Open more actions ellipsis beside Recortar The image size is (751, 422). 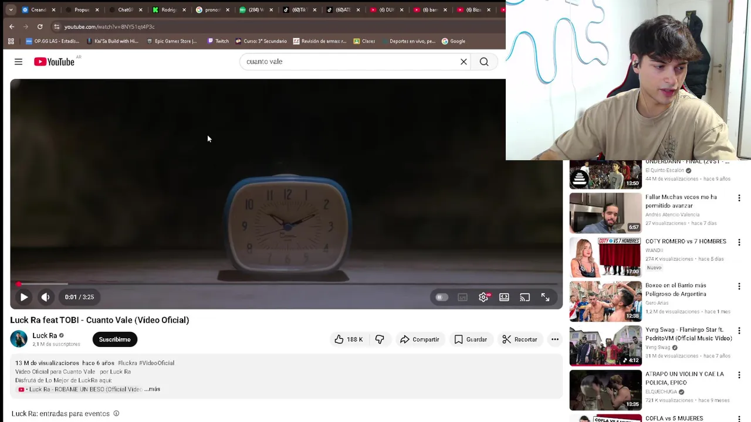[x=555, y=339]
